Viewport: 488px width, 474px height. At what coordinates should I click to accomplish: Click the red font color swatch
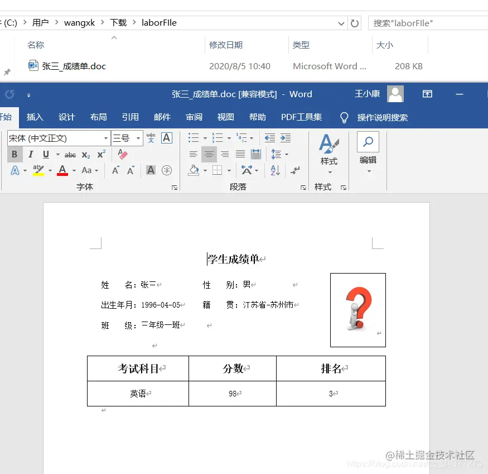coord(62,170)
